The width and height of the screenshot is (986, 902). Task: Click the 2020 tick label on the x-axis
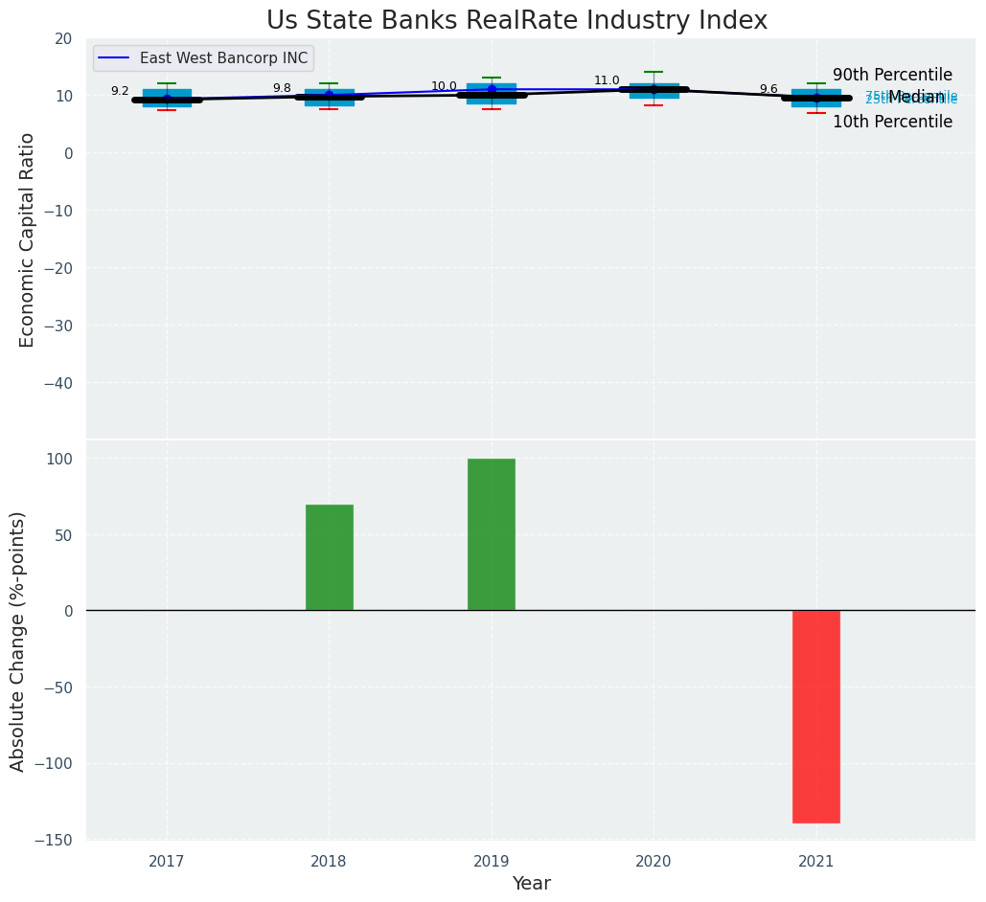[654, 862]
